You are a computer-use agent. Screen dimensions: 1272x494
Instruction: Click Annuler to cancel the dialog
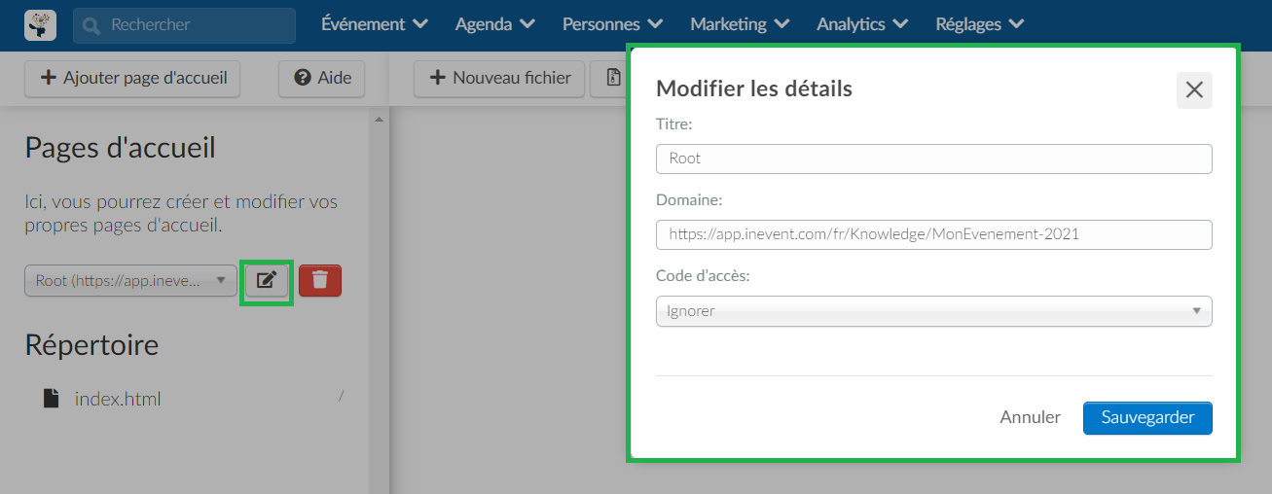pos(1030,417)
